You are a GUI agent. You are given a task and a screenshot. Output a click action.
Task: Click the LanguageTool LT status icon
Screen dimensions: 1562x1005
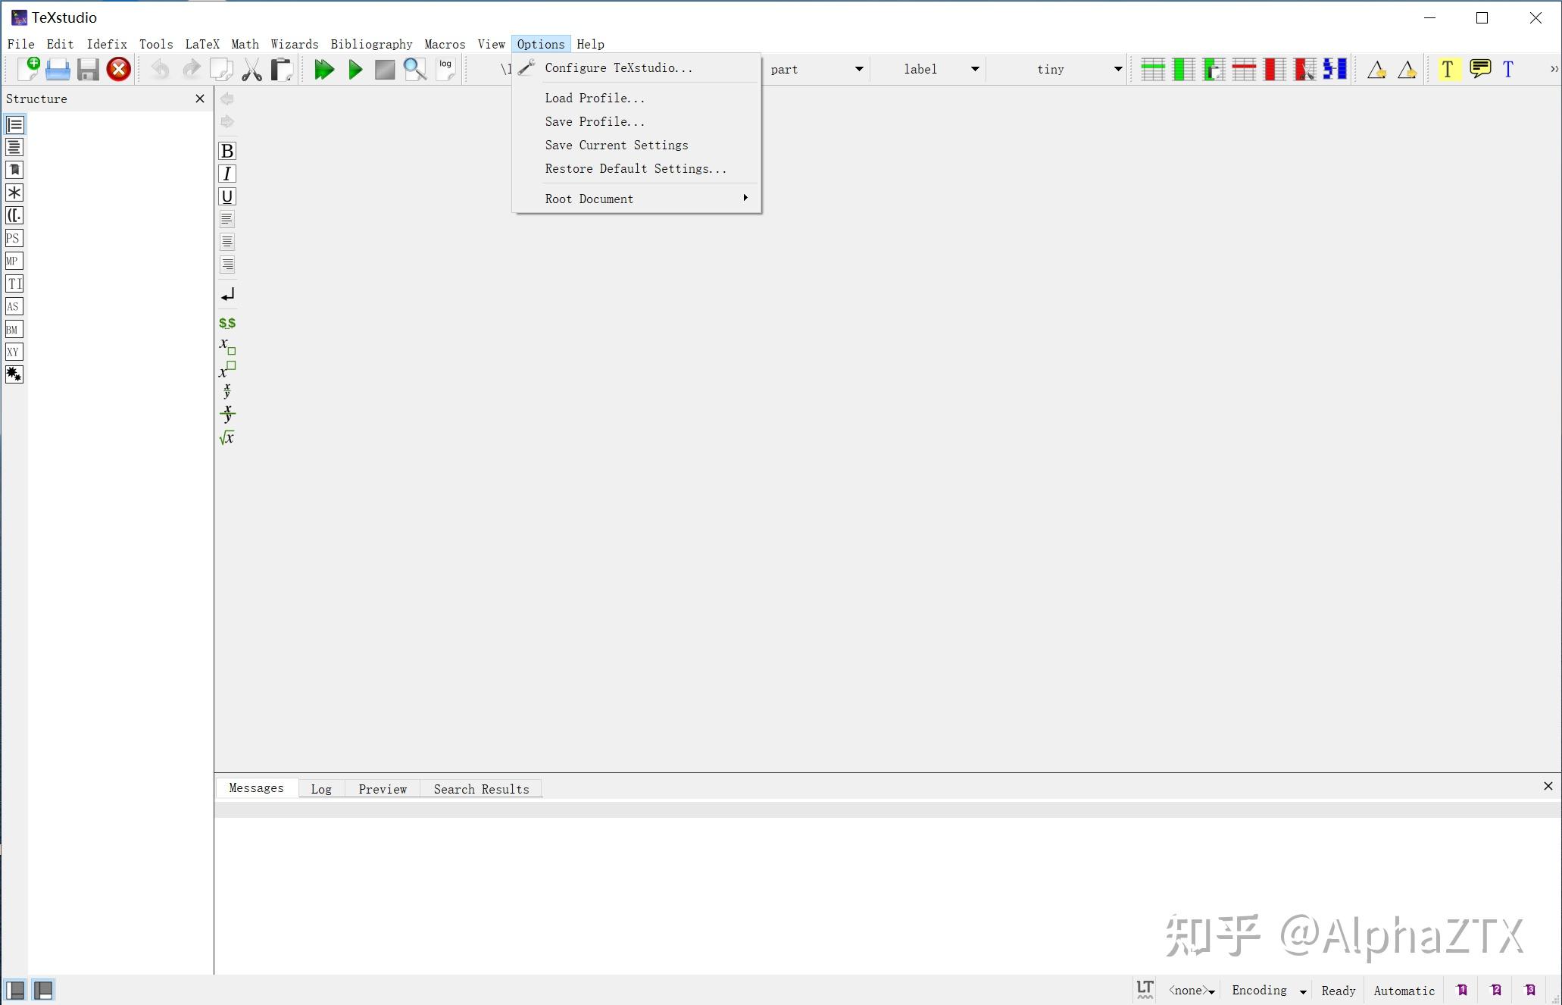coord(1144,989)
